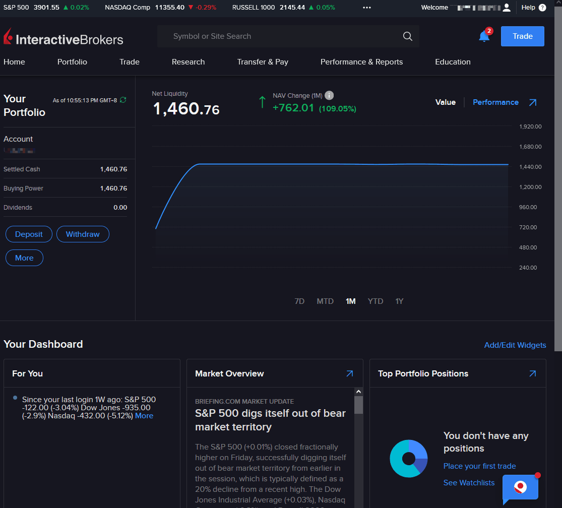Open the Home menu
The height and width of the screenshot is (508, 562).
(14, 62)
